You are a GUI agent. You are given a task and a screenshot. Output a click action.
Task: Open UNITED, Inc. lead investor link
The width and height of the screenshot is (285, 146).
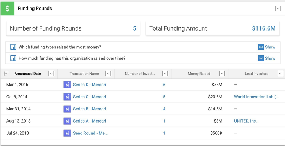[245, 121]
